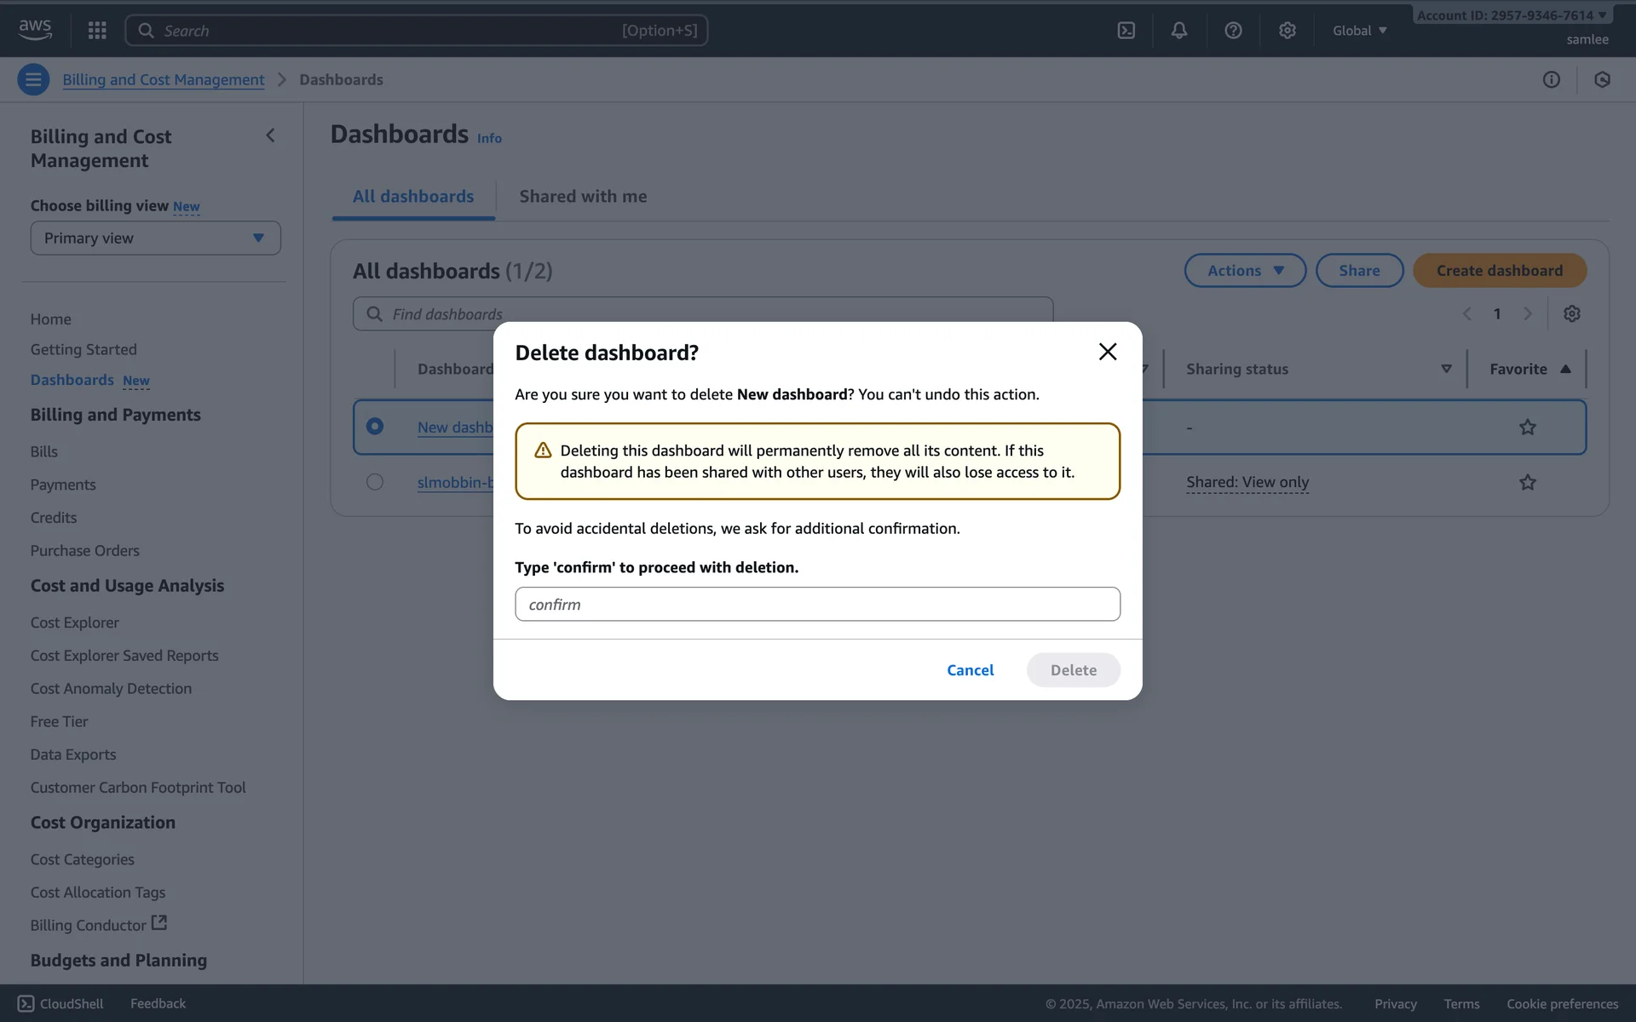Viewport: 1636px width, 1022px height.
Task: Select the New dashboard radio button
Action: coord(375,427)
